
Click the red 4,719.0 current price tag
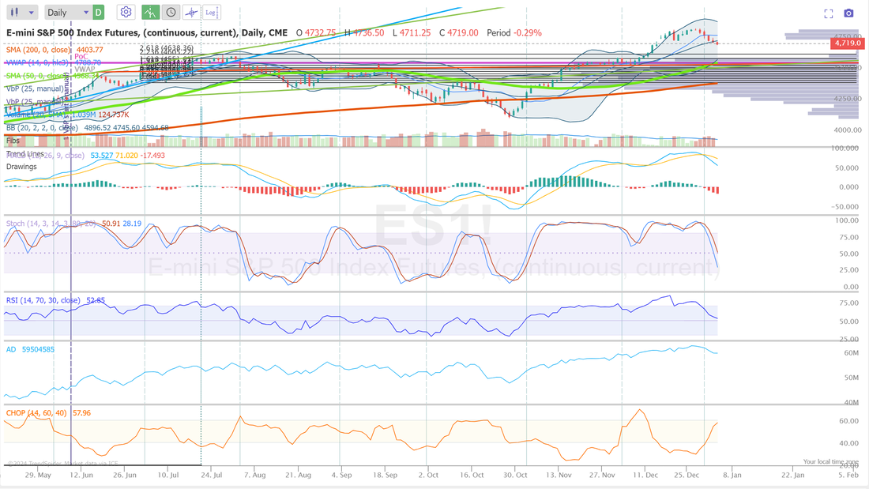(x=847, y=43)
